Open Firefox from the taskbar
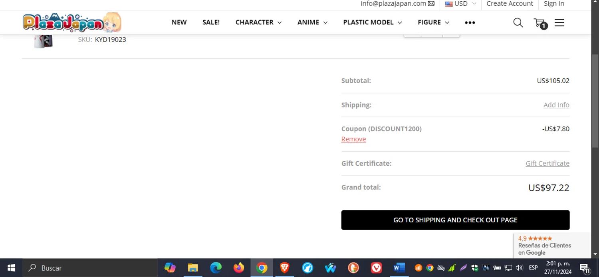Screen dimensions: 599x277 point(239,268)
